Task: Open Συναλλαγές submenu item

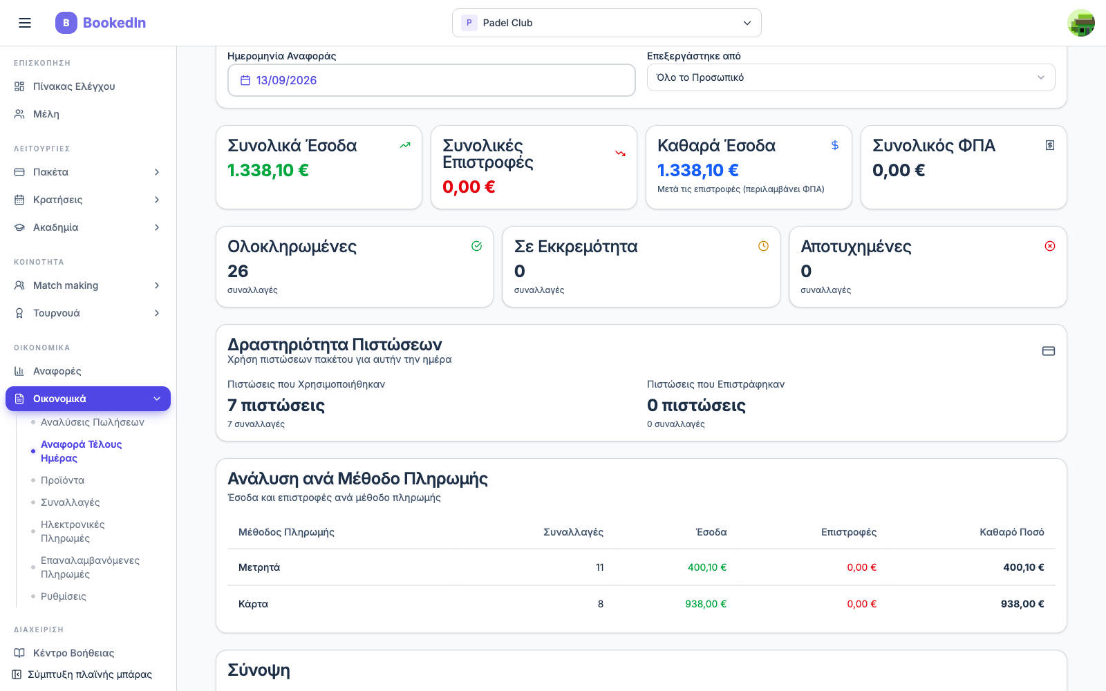Action: (70, 502)
